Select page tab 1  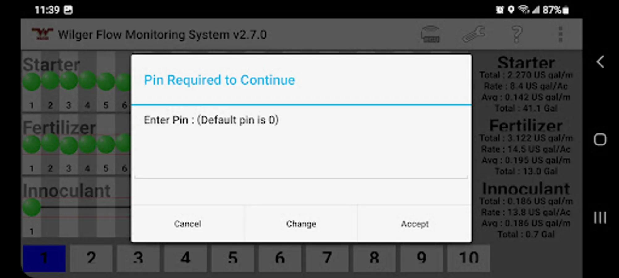pos(44,258)
